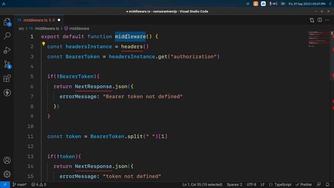This screenshot has width=334, height=188.
Task: Switch git branch main in status bar
Action: [x=20, y=184]
